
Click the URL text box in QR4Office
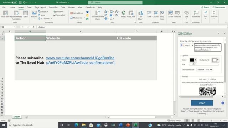[x=208, y=47]
